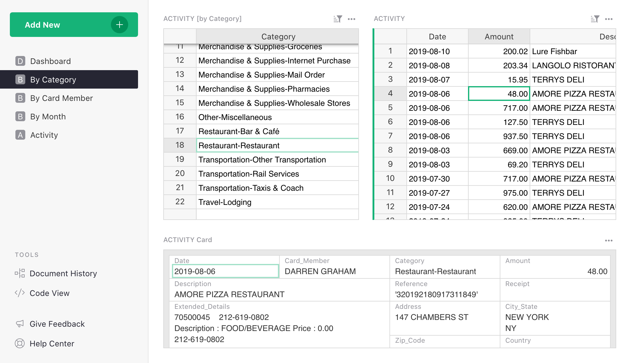Screen dimensions: 631x363
Task: Click the Amount column header
Action: pyautogui.click(x=499, y=37)
